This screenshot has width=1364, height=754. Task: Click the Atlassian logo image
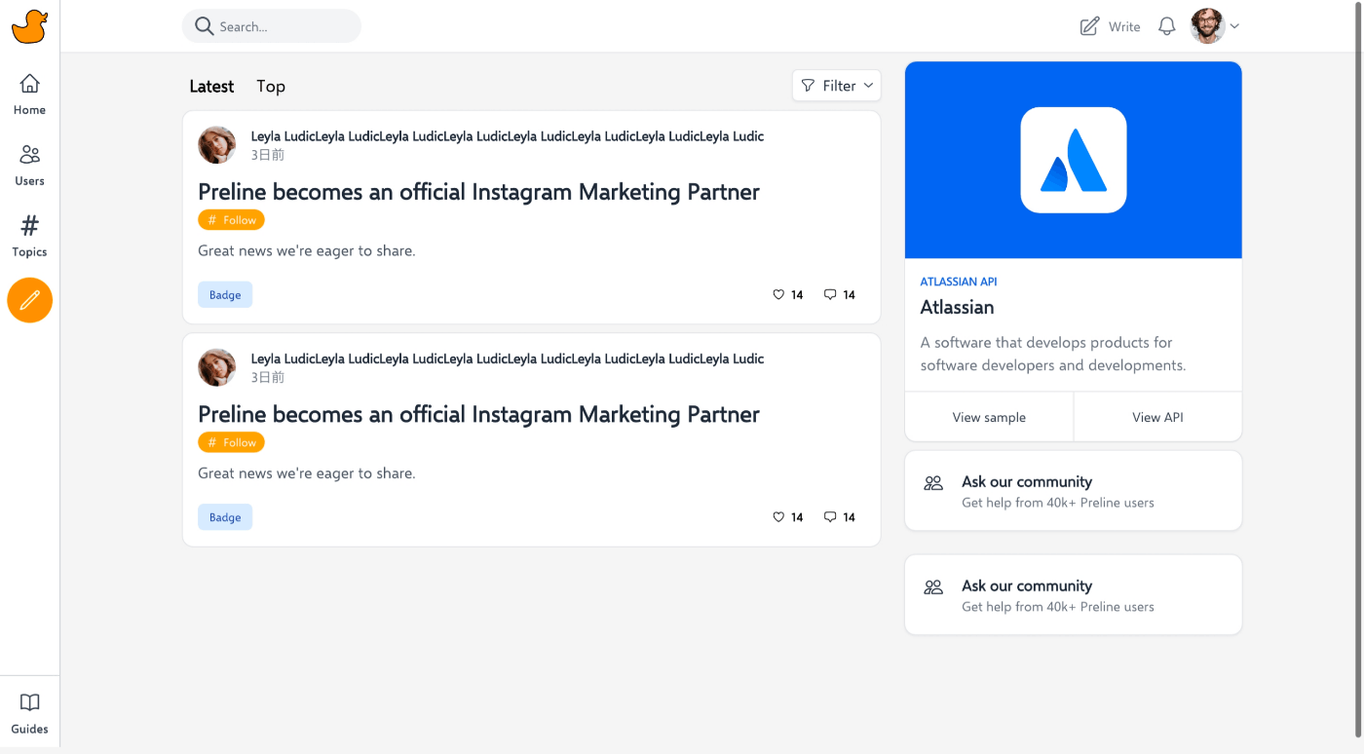pyautogui.click(x=1074, y=160)
